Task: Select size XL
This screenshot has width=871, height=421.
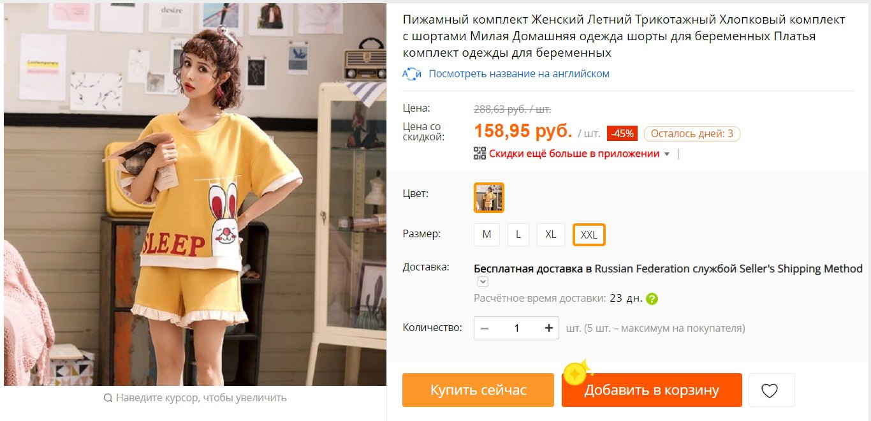Action: tap(551, 235)
